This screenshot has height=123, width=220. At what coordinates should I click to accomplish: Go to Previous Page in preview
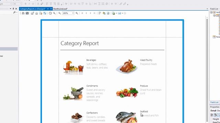click(x=86, y=13)
